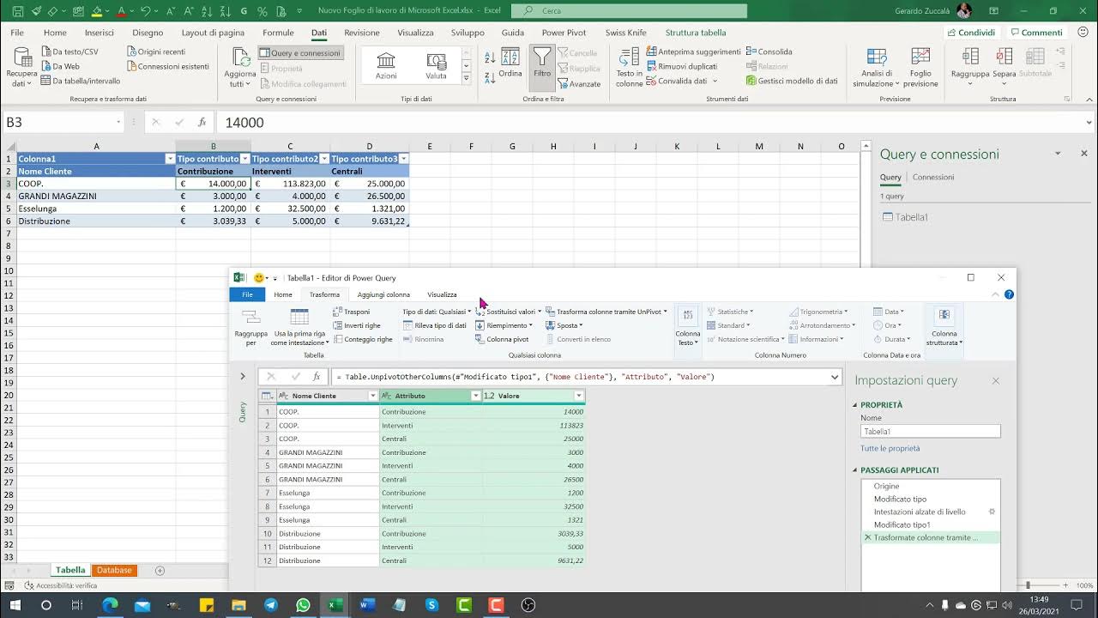Select Da tabella/intervallo command
This screenshot has width=1098, height=618.
coord(81,81)
